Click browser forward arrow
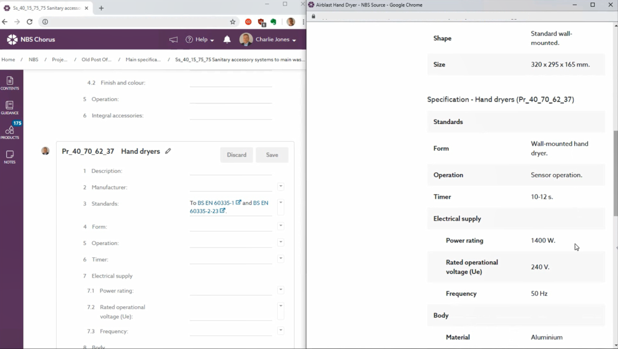The height and width of the screenshot is (349, 618). click(17, 22)
